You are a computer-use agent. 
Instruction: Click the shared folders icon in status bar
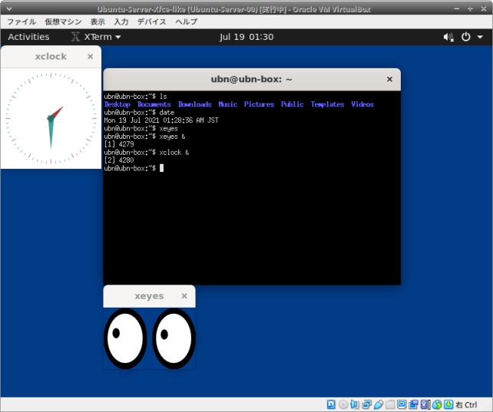(390, 404)
